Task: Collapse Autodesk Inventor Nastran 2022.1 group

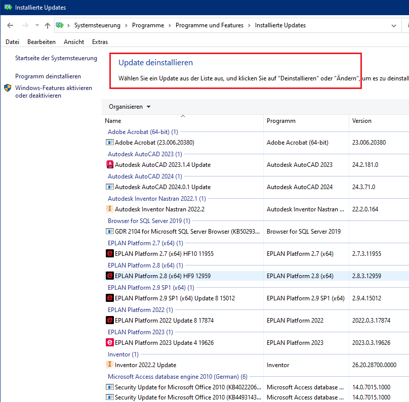Action: pyautogui.click(x=157, y=199)
